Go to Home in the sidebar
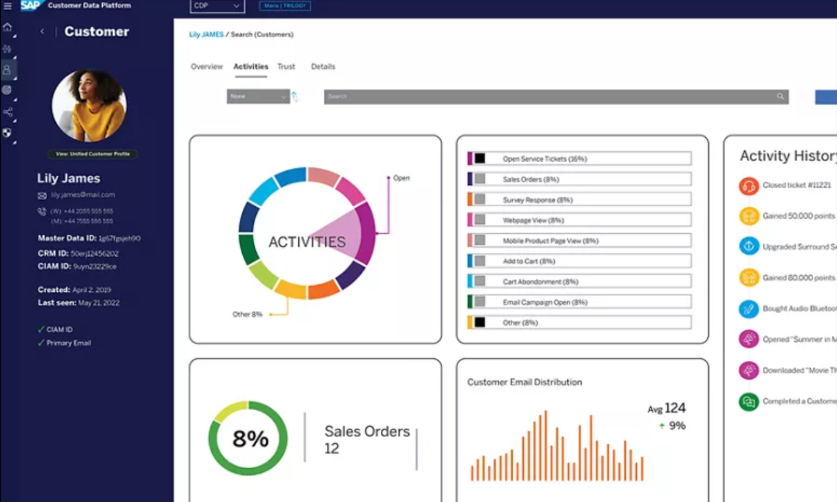 pos(7,28)
